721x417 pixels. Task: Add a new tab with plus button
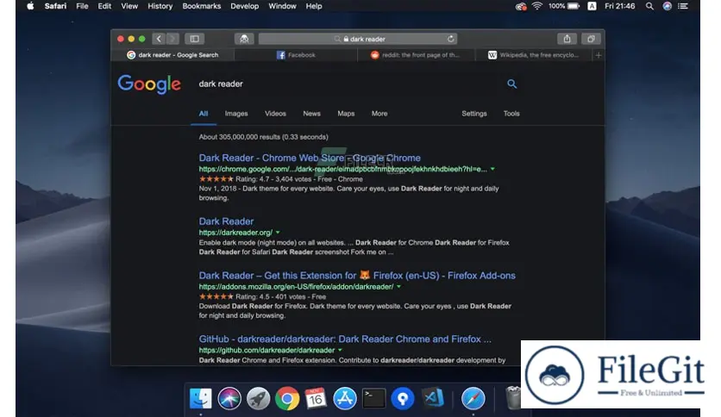click(599, 55)
